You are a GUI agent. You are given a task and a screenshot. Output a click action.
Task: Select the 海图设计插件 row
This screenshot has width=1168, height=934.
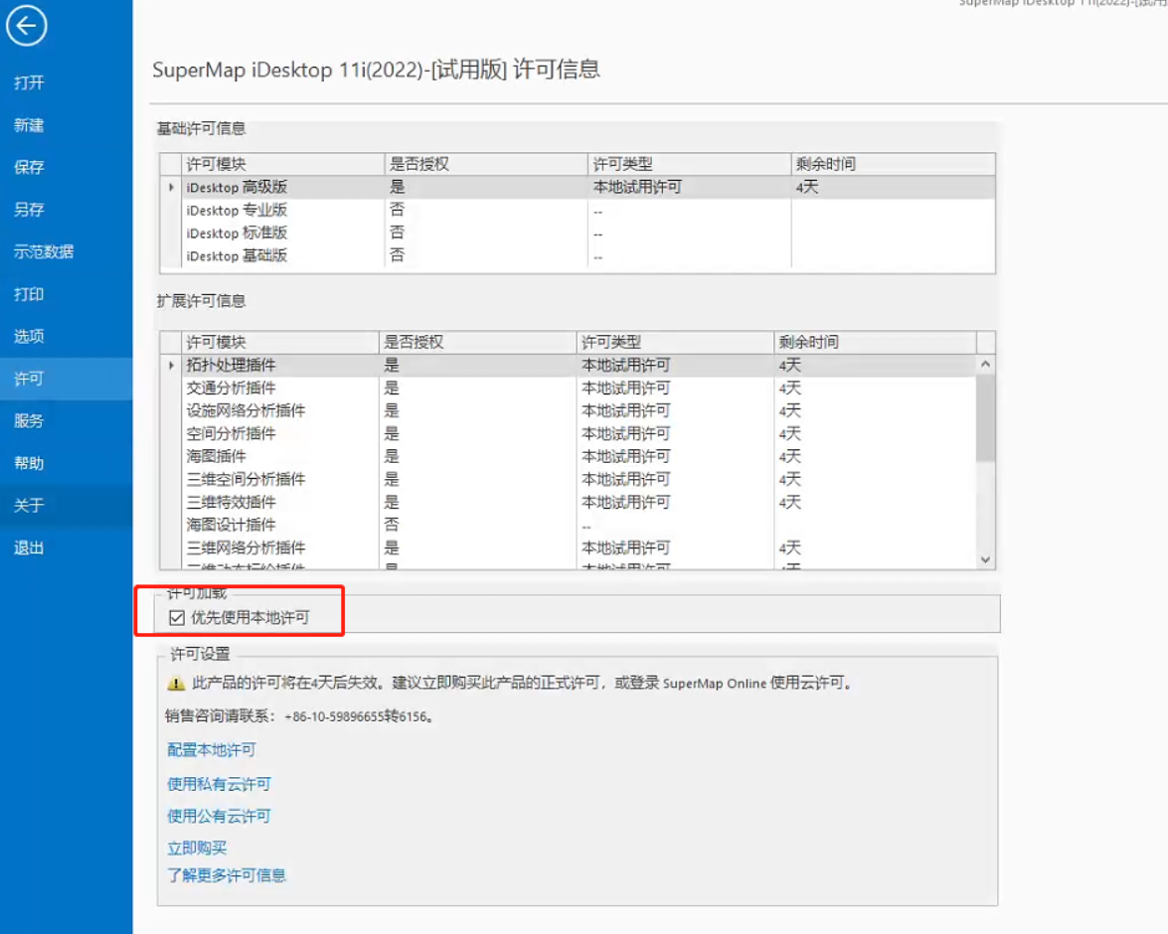(x=568, y=525)
